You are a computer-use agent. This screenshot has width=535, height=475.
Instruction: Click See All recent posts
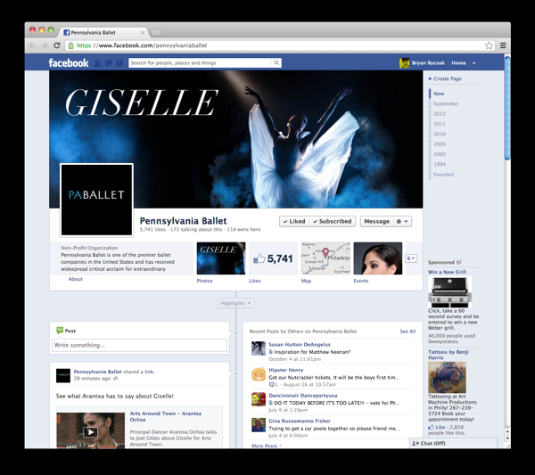coord(407,332)
